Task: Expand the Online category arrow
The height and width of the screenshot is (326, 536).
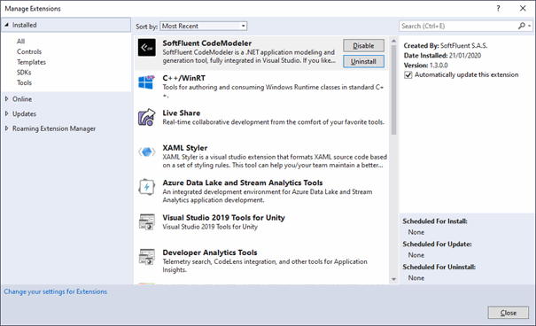Action: [6, 99]
